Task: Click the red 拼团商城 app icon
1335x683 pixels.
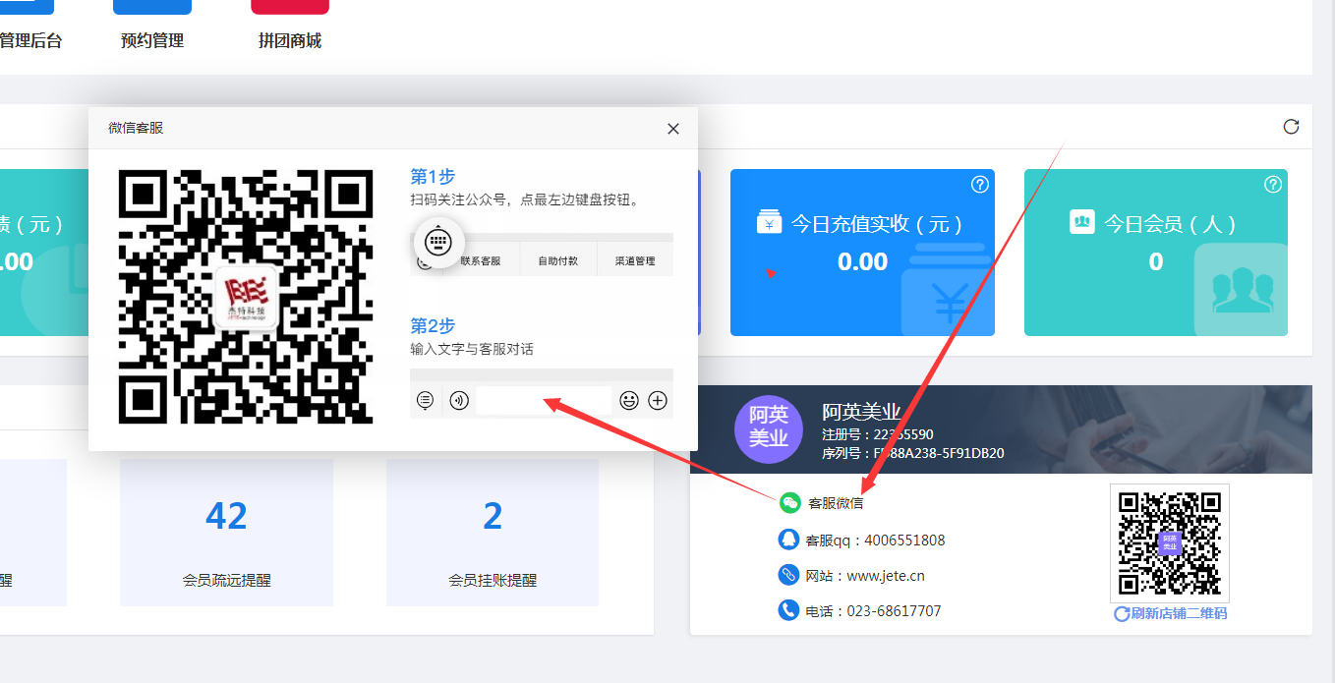Action: [290, 7]
